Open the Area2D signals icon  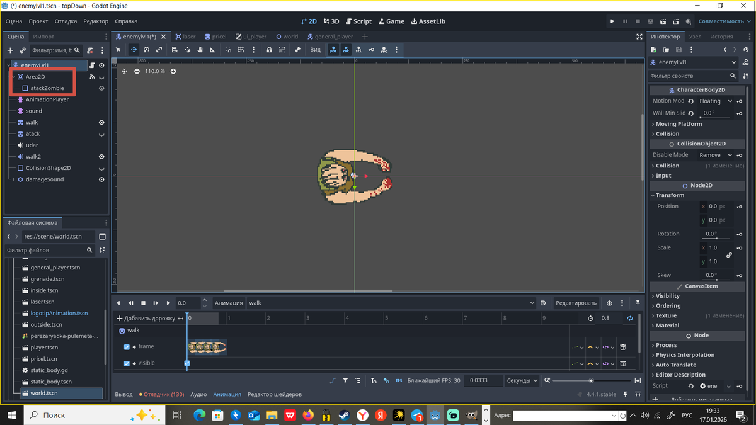pos(92,77)
